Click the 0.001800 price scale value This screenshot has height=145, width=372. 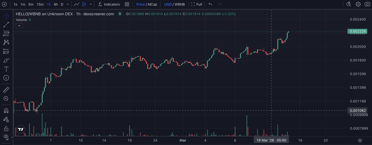[358, 60]
